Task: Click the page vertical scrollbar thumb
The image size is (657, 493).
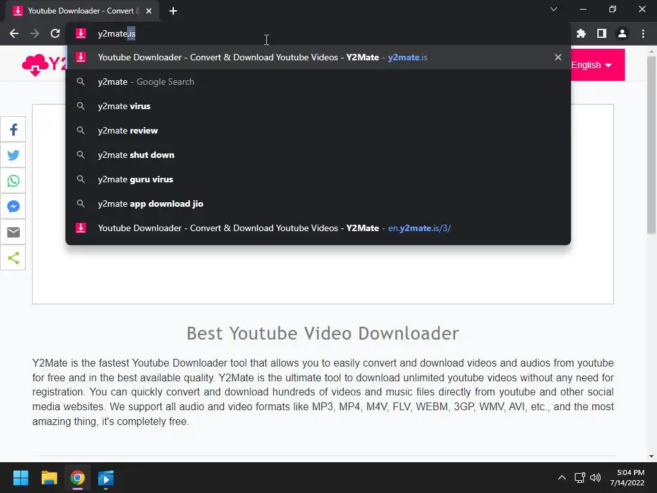Action: [651, 144]
